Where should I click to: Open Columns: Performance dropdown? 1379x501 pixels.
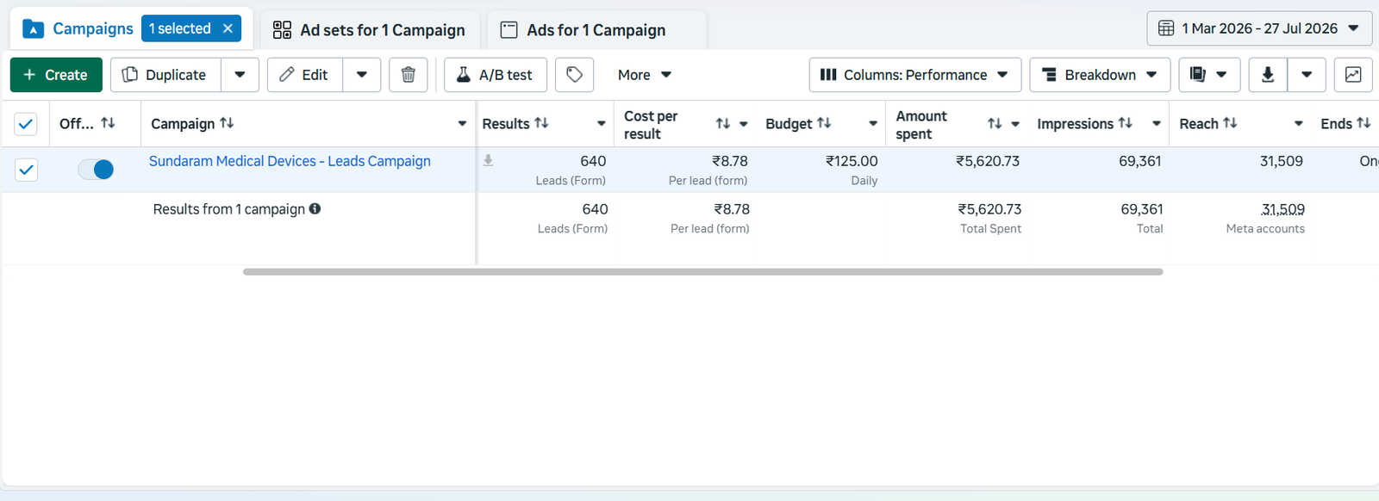point(915,75)
